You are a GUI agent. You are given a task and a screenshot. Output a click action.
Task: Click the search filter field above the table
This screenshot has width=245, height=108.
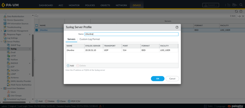[137, 16]
